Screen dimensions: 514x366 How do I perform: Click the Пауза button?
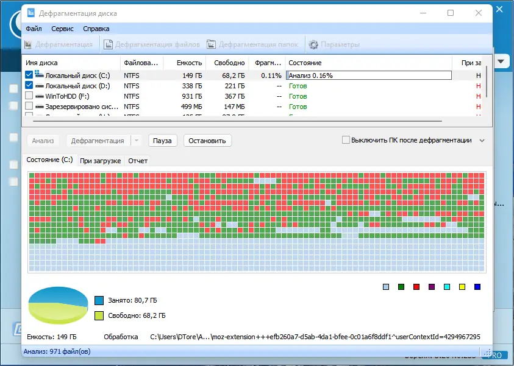click(162, 141)
